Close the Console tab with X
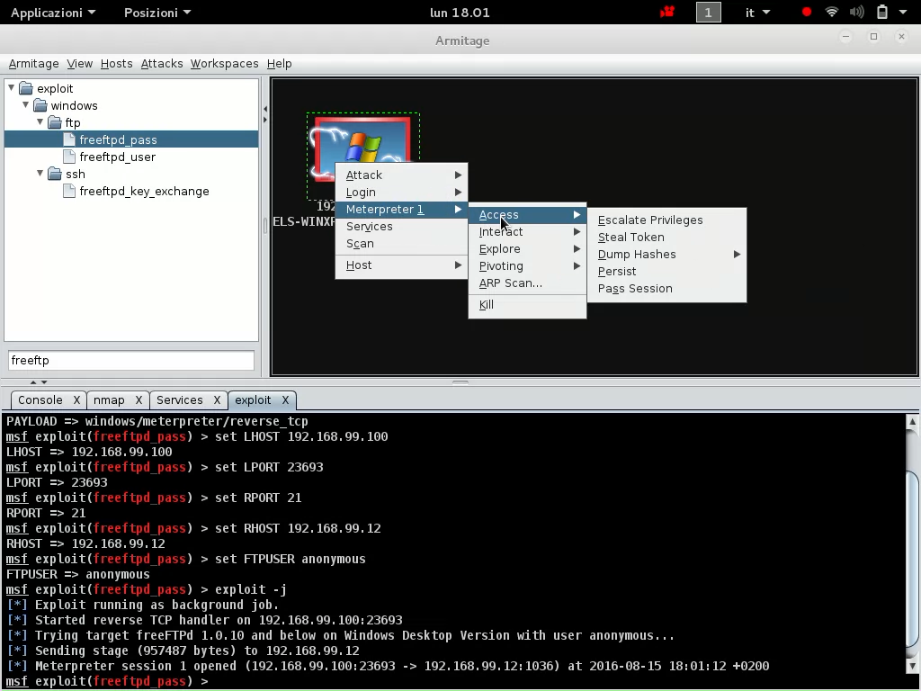The image size is (921, 691). [x=76, y=400]
